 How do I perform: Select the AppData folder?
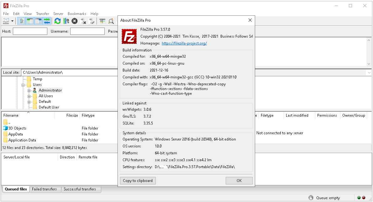coord(15,134)
